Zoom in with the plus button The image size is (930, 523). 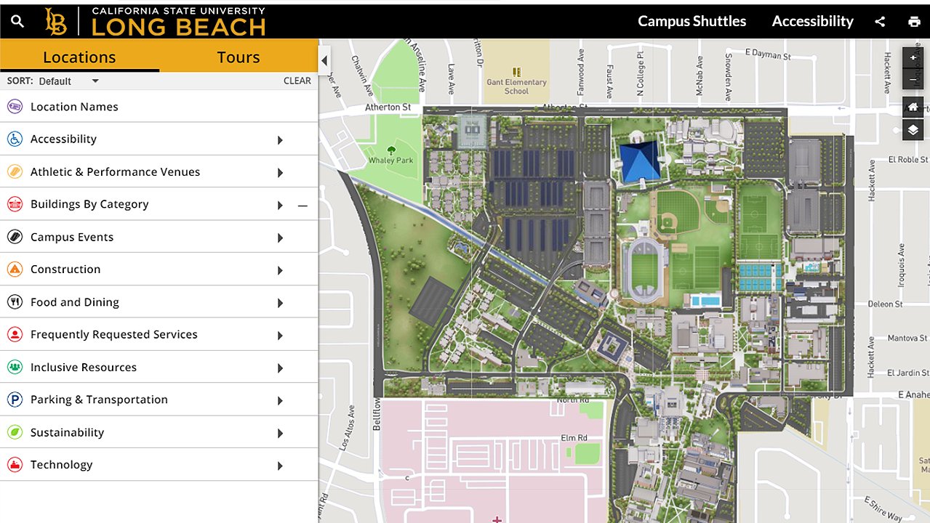click(x=913, y=58)
